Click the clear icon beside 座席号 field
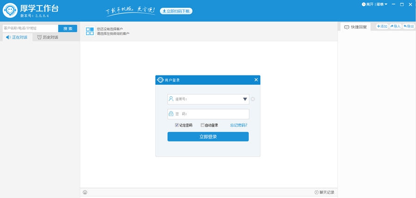The height and width of the screenshot is (198, 416). [x=253, y=99]
